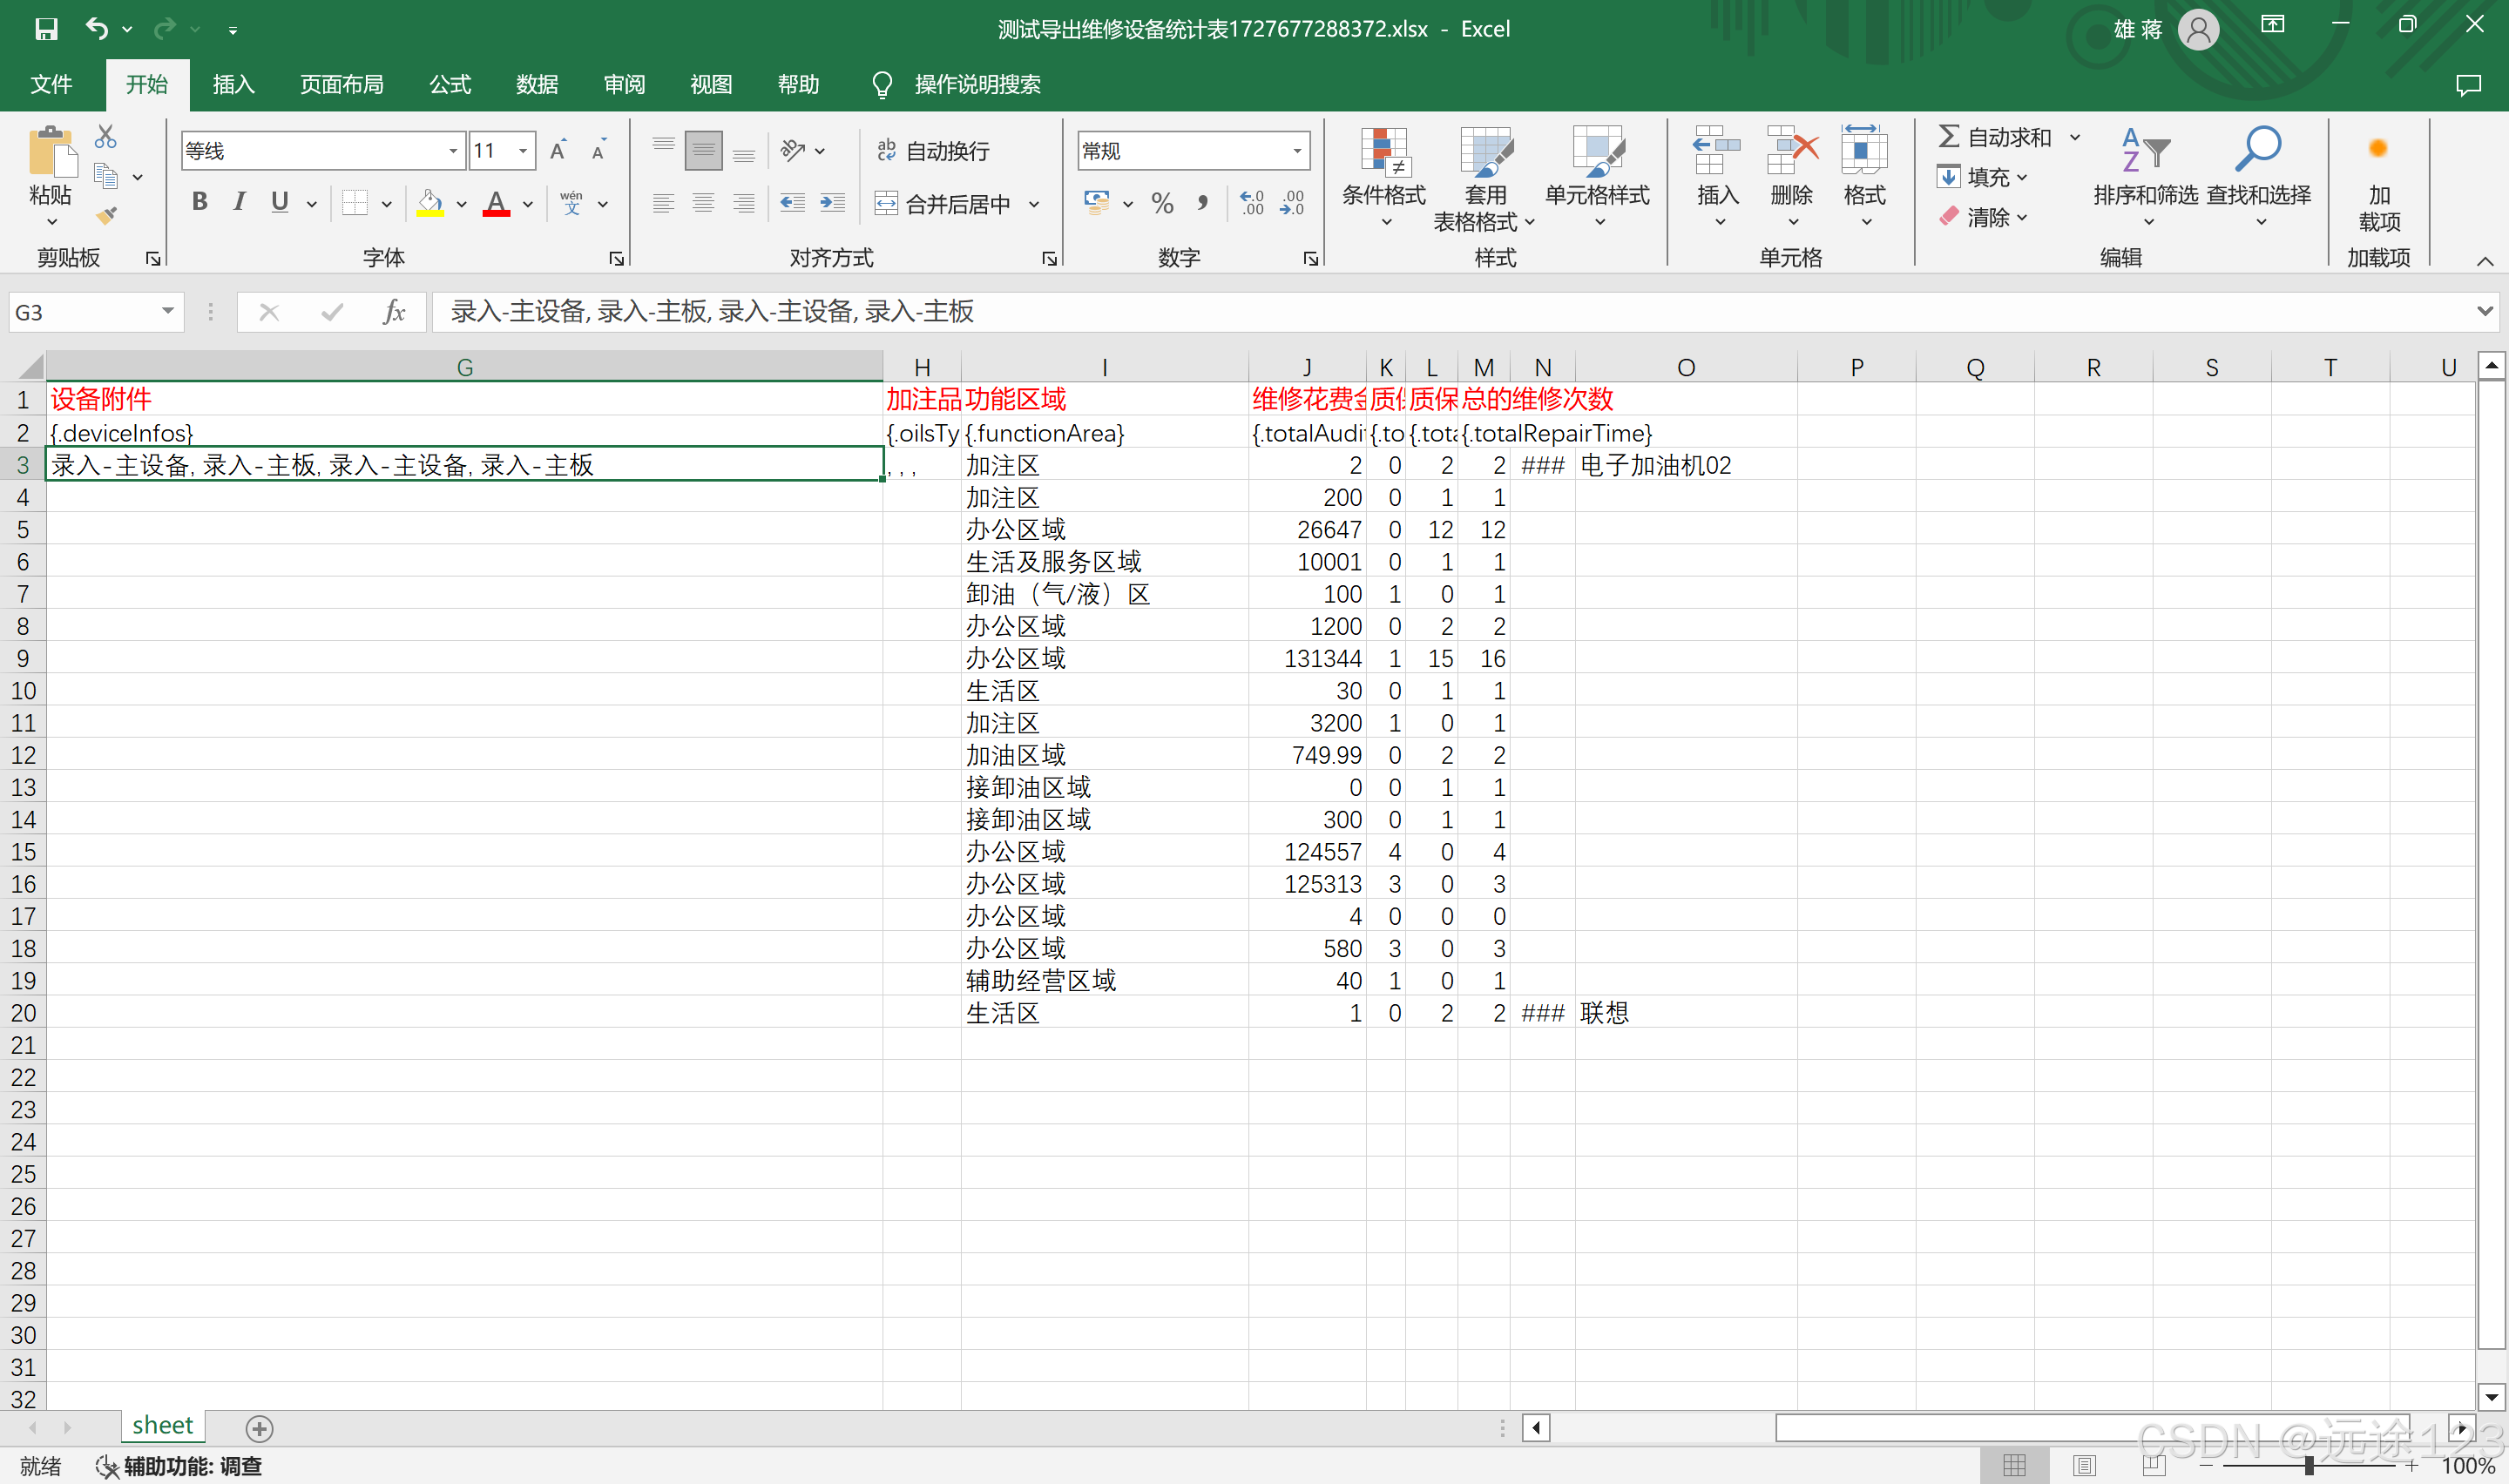Image resolution: width=2509 pixels, height=1484 pixels.
Task: Toggle Italic formatting
Action: click(x=239, y=202)
